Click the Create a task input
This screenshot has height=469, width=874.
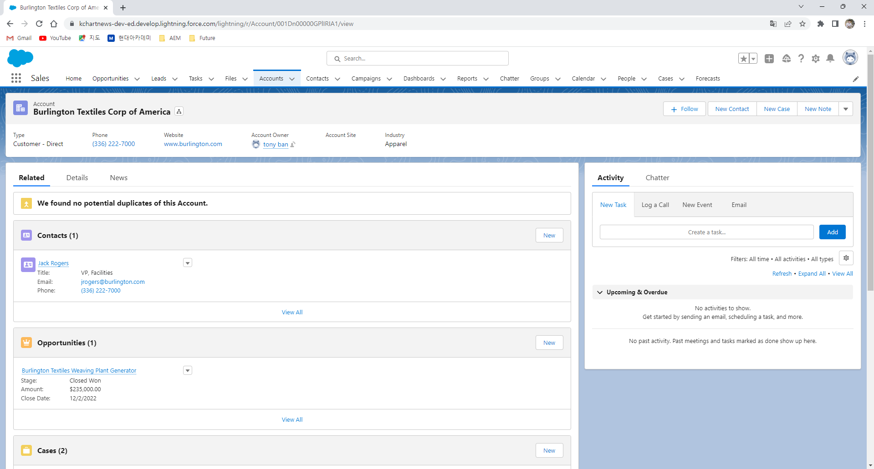706,232
